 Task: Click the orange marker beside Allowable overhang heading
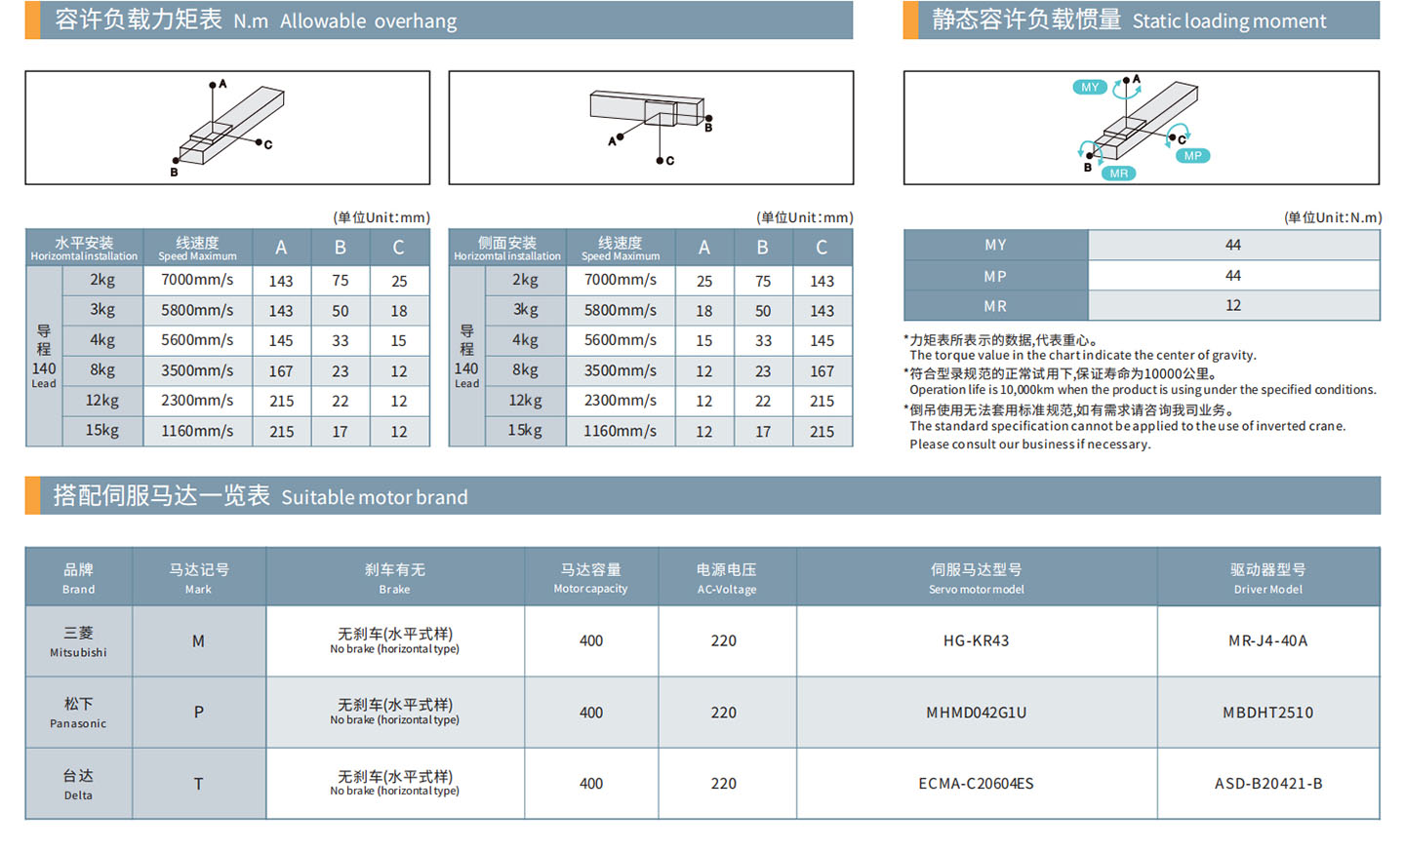tap(32, 20)
